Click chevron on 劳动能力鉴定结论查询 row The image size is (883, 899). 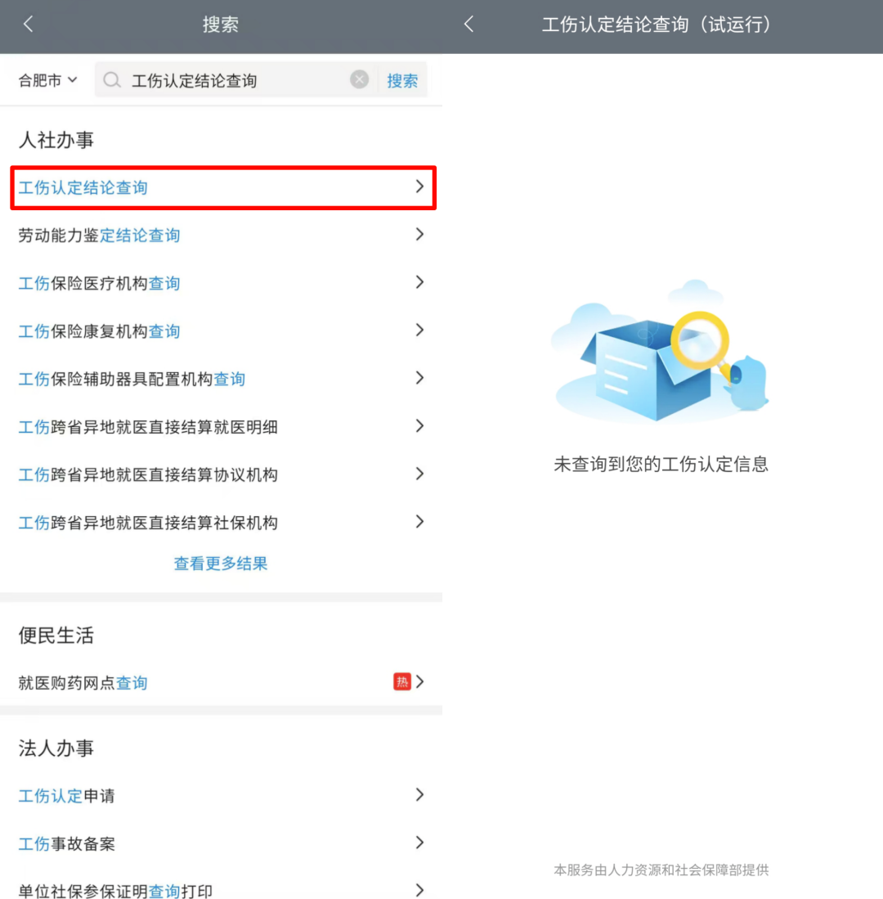[x=419, y=234]
